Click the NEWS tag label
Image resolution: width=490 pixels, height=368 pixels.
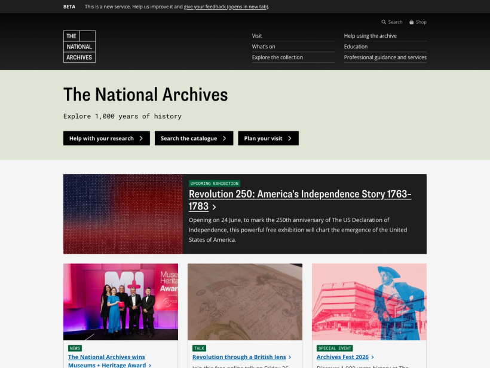pyautogui.click(x=75, y=348)
